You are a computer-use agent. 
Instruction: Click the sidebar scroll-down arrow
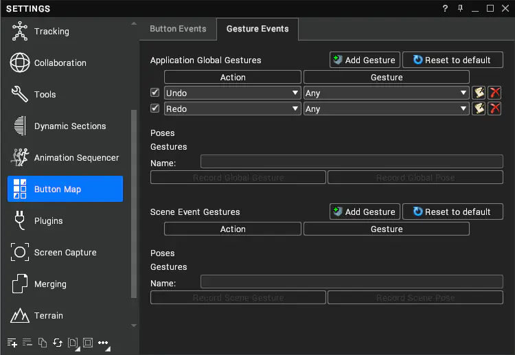pyautogui.click(x=134, y=325)
